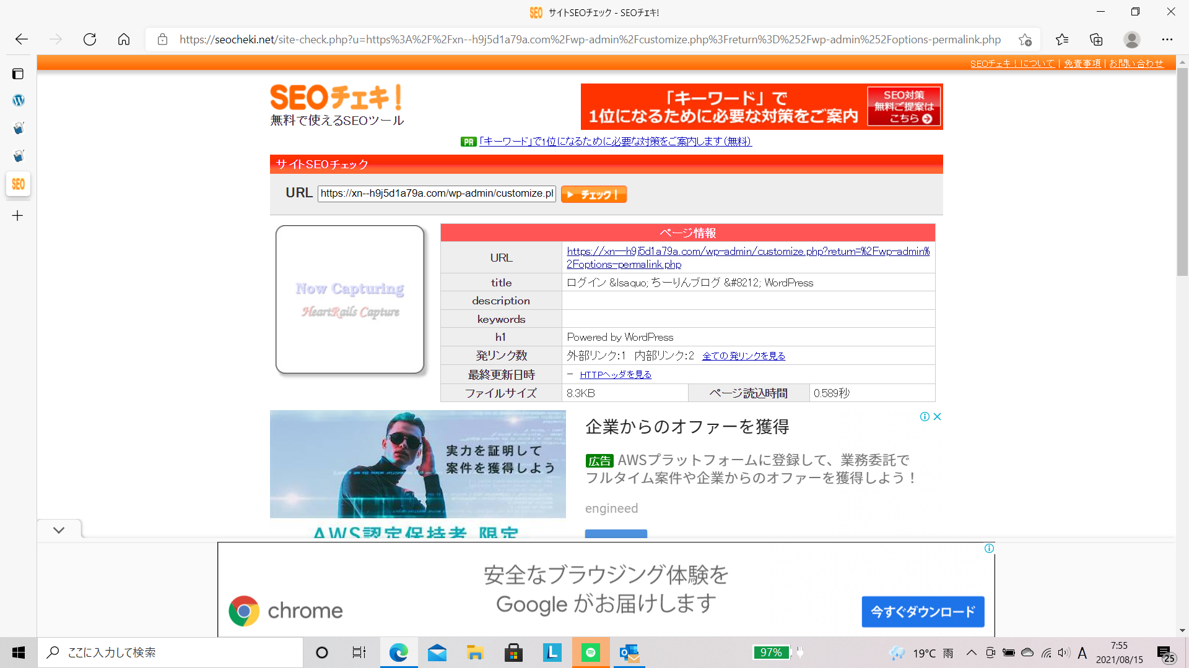The image size is (1189, 668).
Task: Click the red keyword ranking banner ad
Action: [762, 106]
